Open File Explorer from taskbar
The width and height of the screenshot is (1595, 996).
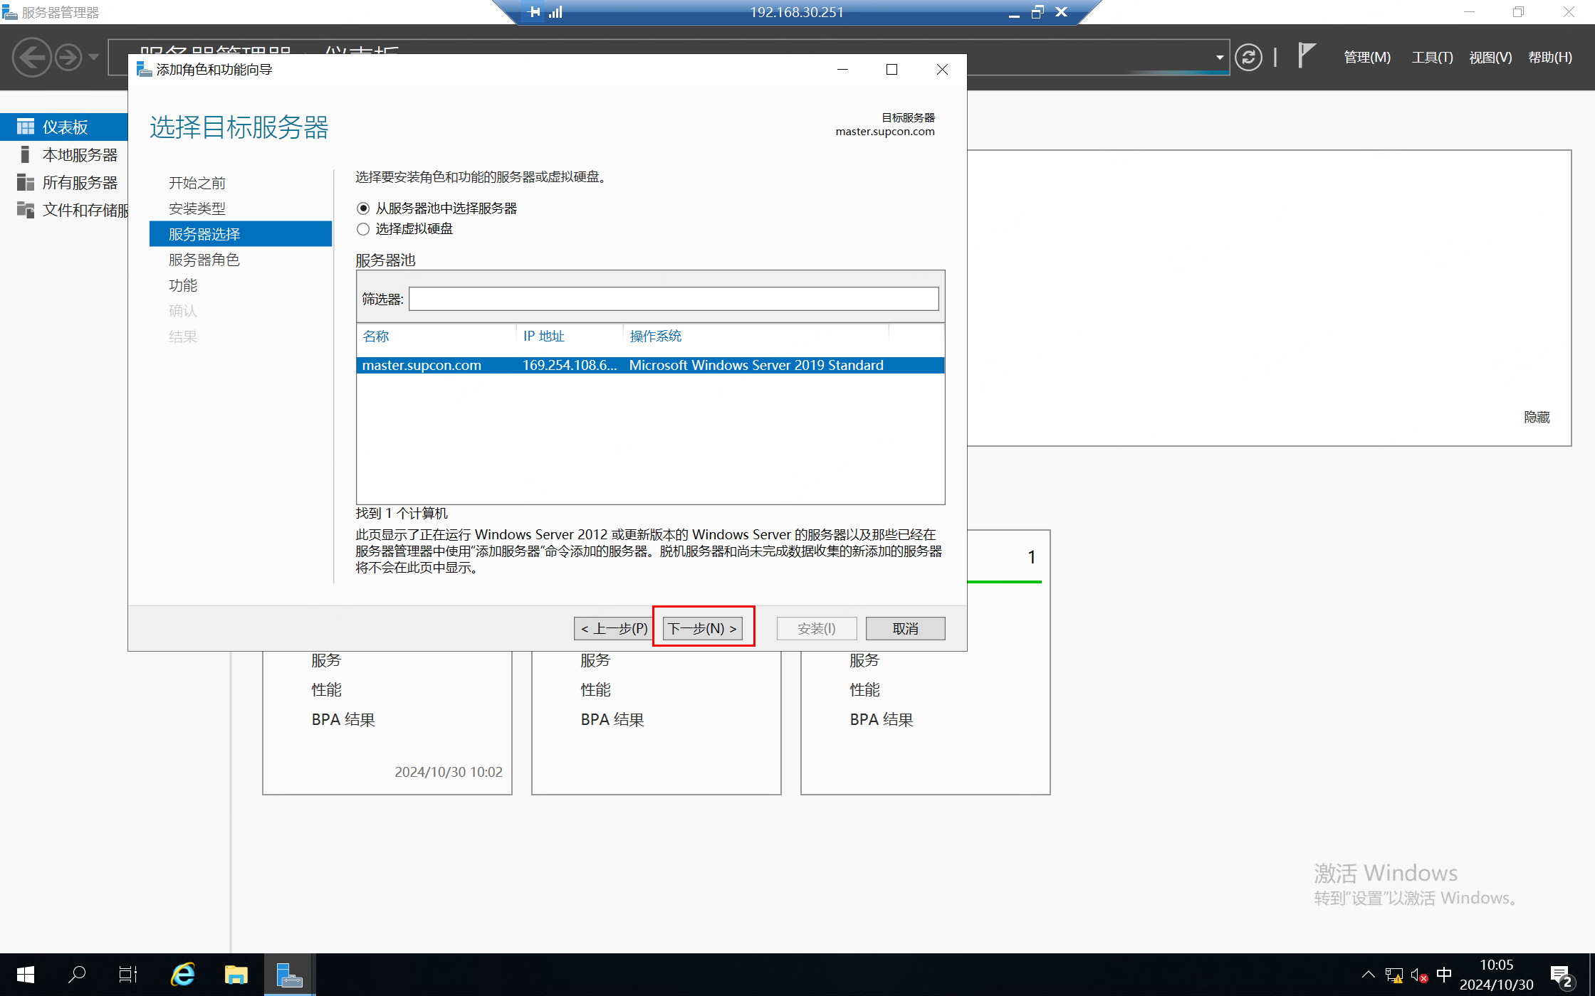click(x=236, y=974)
